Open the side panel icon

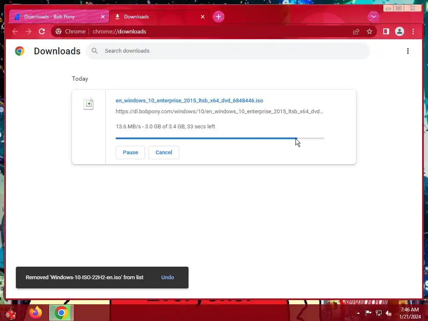(x=386, y=32)
